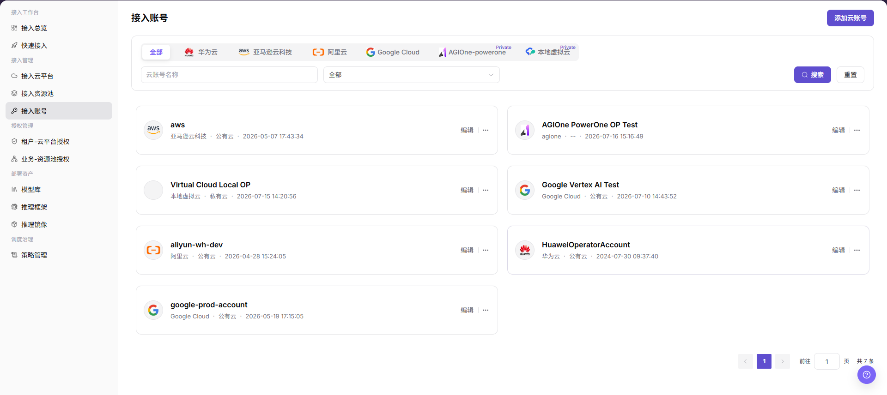Click the 业务-资源池授权 hierarchy icon
This screenshot has width=887, height=395.
pos(14,159)
